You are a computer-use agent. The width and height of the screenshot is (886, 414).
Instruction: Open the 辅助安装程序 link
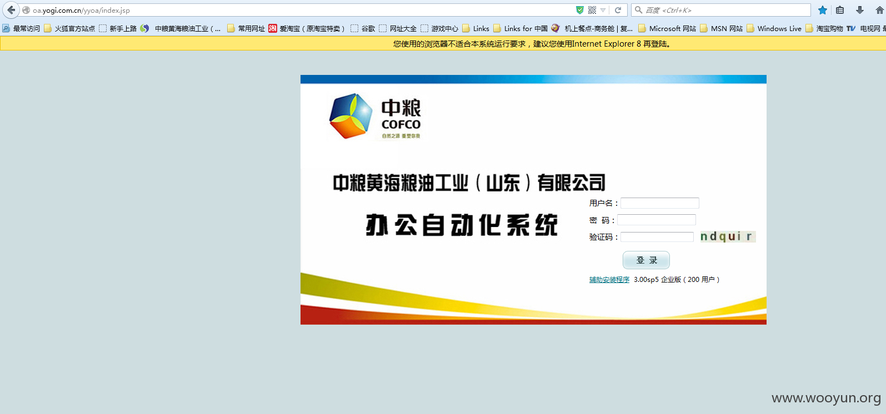click(x=609, y=280)
